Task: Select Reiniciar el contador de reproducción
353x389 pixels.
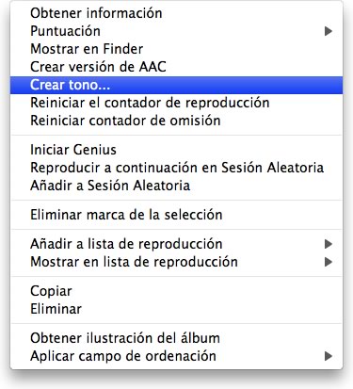Action: tap(176, 103)
